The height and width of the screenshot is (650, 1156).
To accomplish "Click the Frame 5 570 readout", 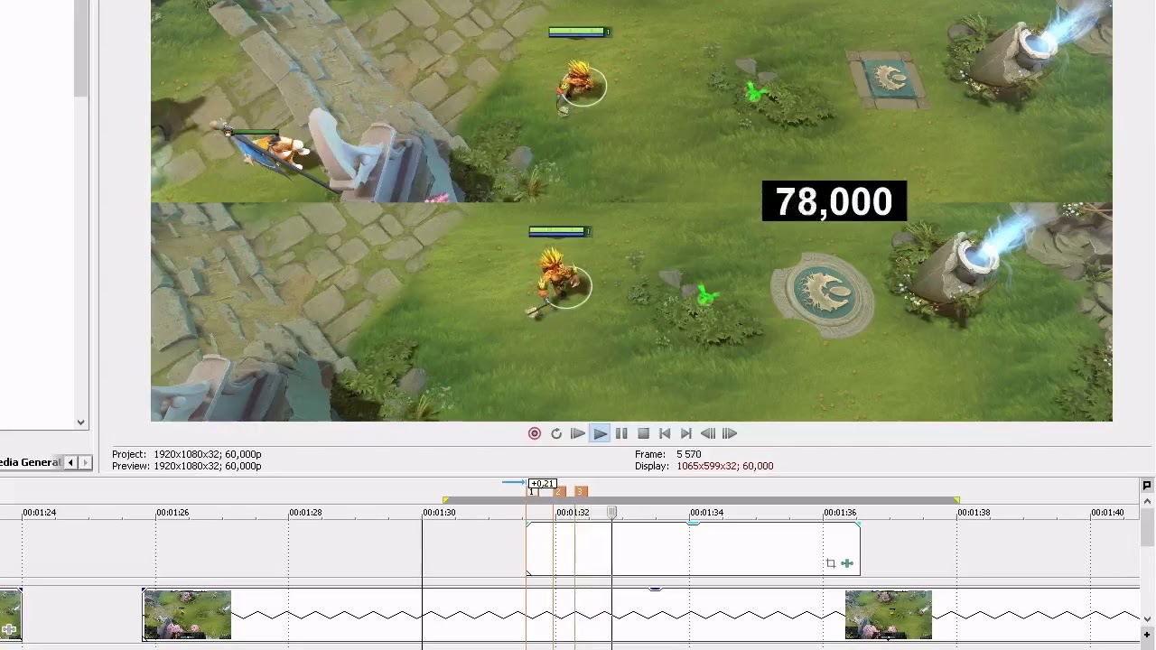I will tap(668, 455).
